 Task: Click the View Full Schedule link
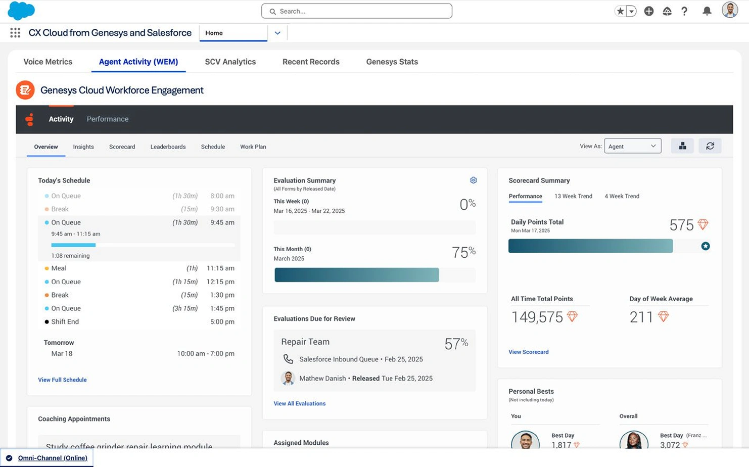point(62,380)
